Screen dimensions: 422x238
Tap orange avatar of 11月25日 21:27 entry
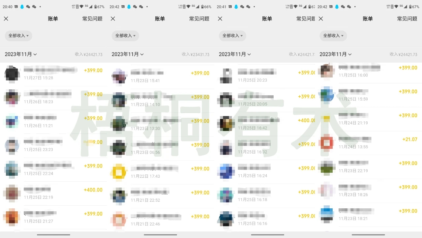(x=12, y=217)
